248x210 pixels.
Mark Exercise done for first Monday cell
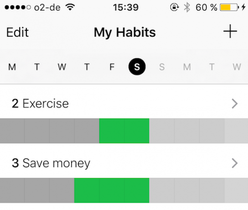12,131
